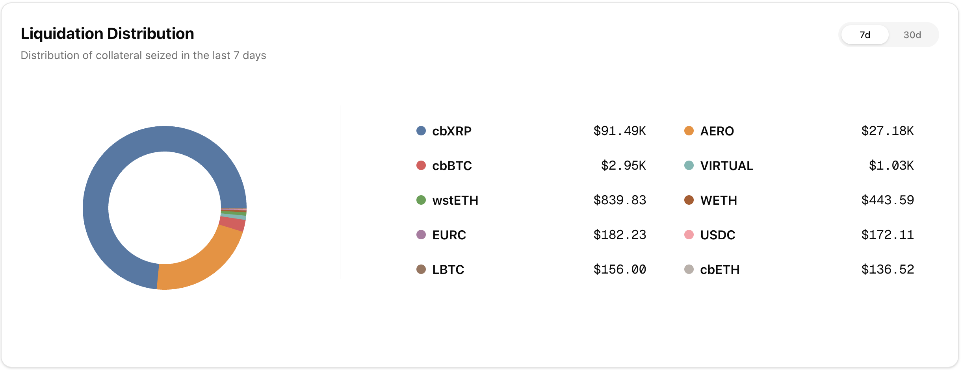This screenshot has height=370, width=962.
Task: Click the brown WETH legend dot
Action: coord(689,200)
